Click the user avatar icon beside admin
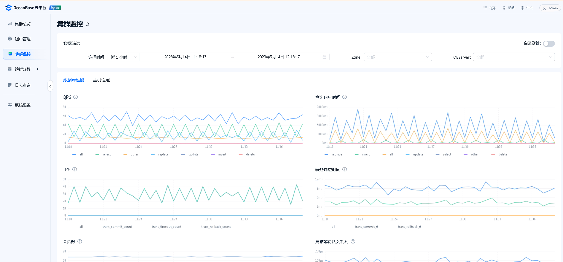563x262 pixels. (x=544, y=8)
